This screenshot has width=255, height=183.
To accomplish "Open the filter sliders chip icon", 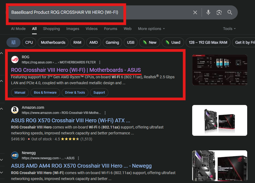I will 13,42.
